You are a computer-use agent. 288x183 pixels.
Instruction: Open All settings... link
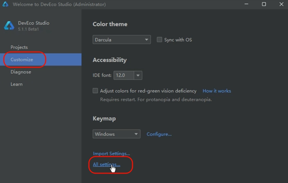[107, 165]
